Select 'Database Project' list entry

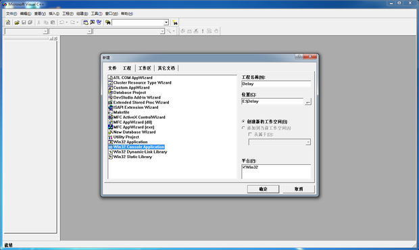(127, 93)
